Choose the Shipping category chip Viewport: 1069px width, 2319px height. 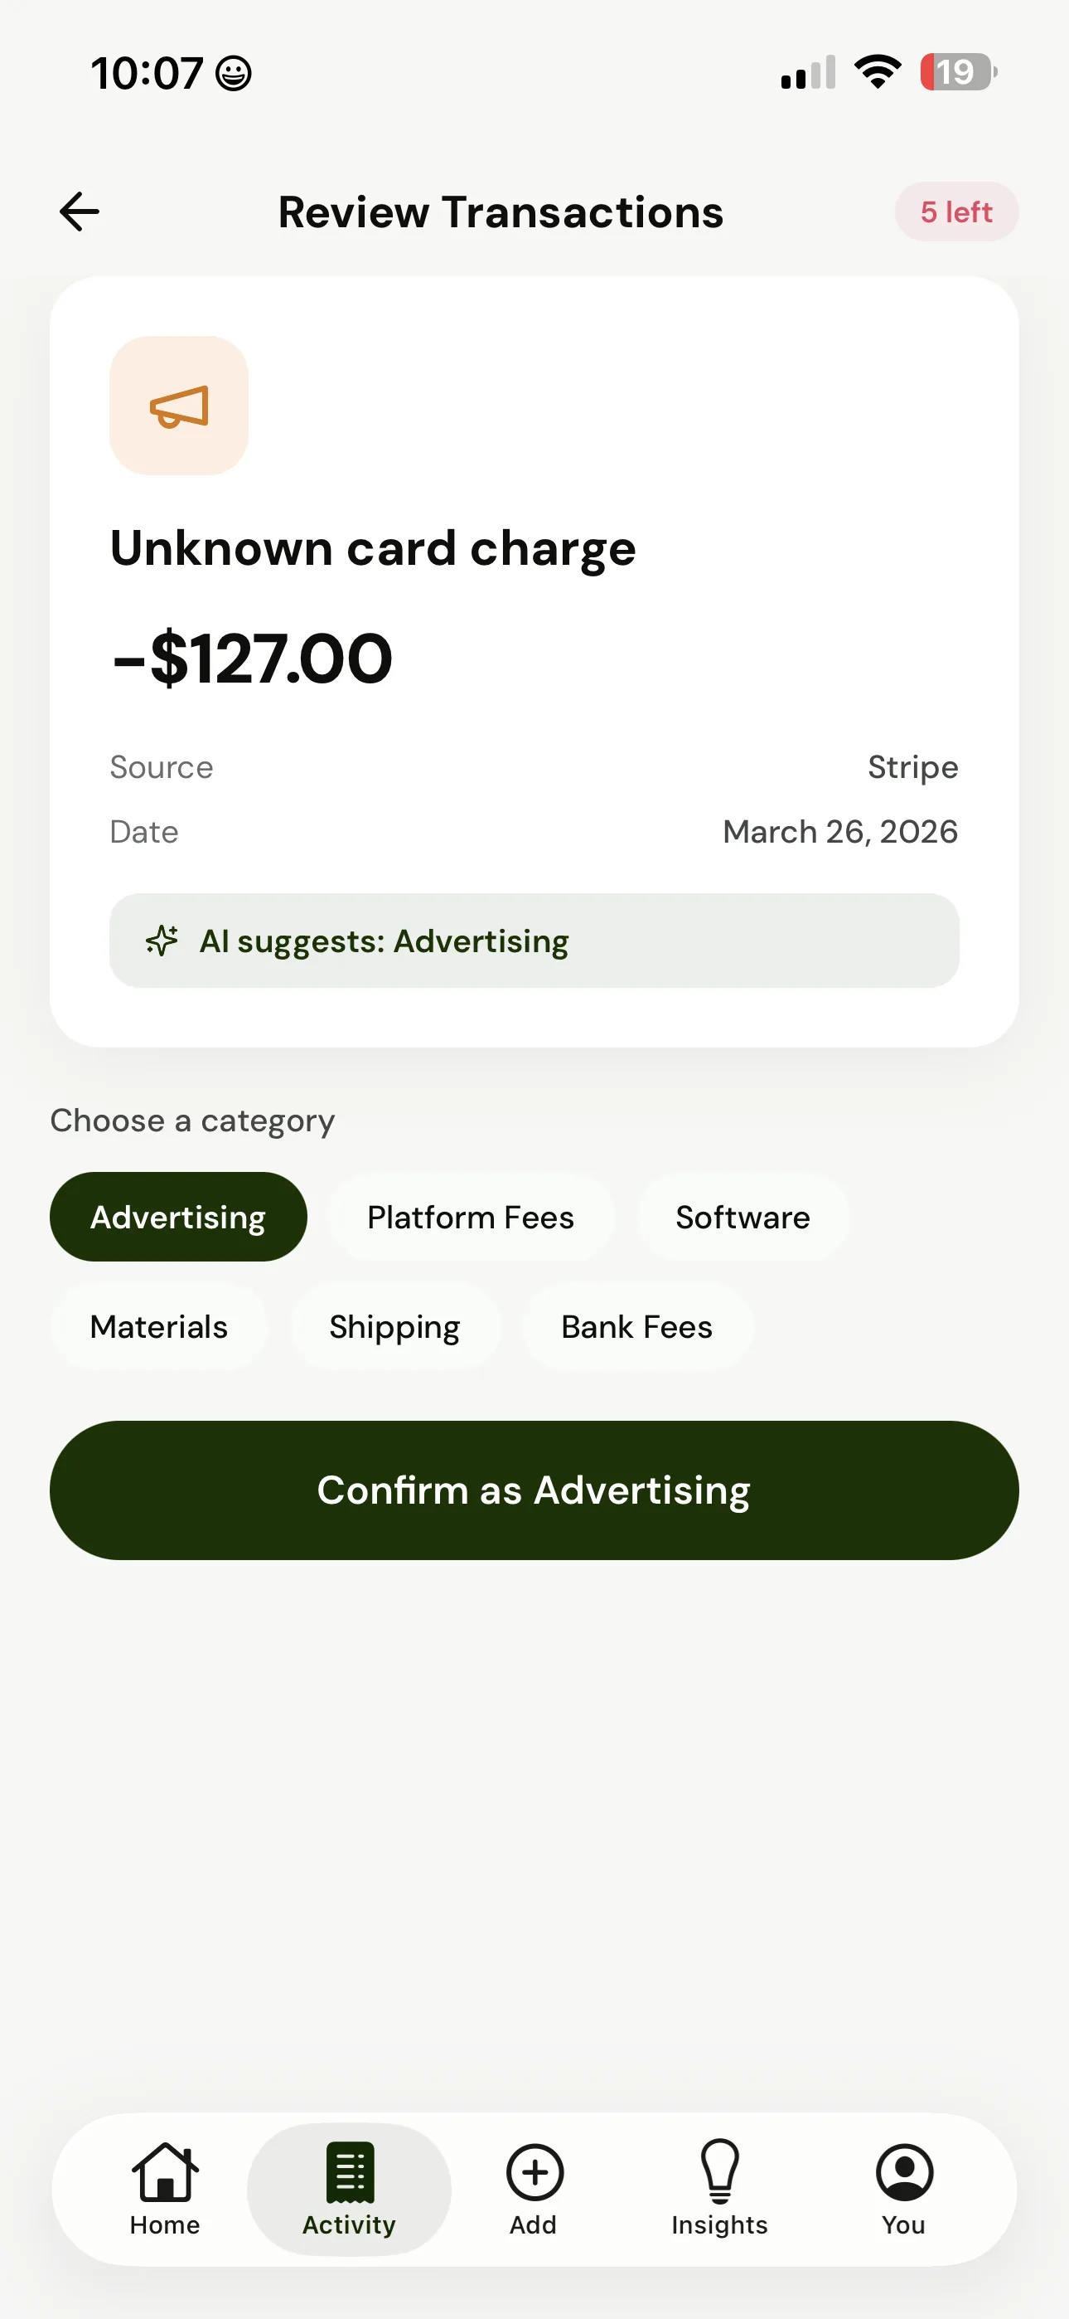pyautogui.click(x=394, y=1327)
